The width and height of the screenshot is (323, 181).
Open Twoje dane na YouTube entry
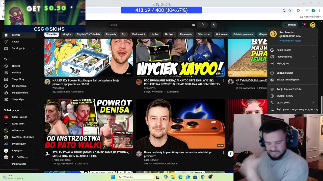coord(292,89)
